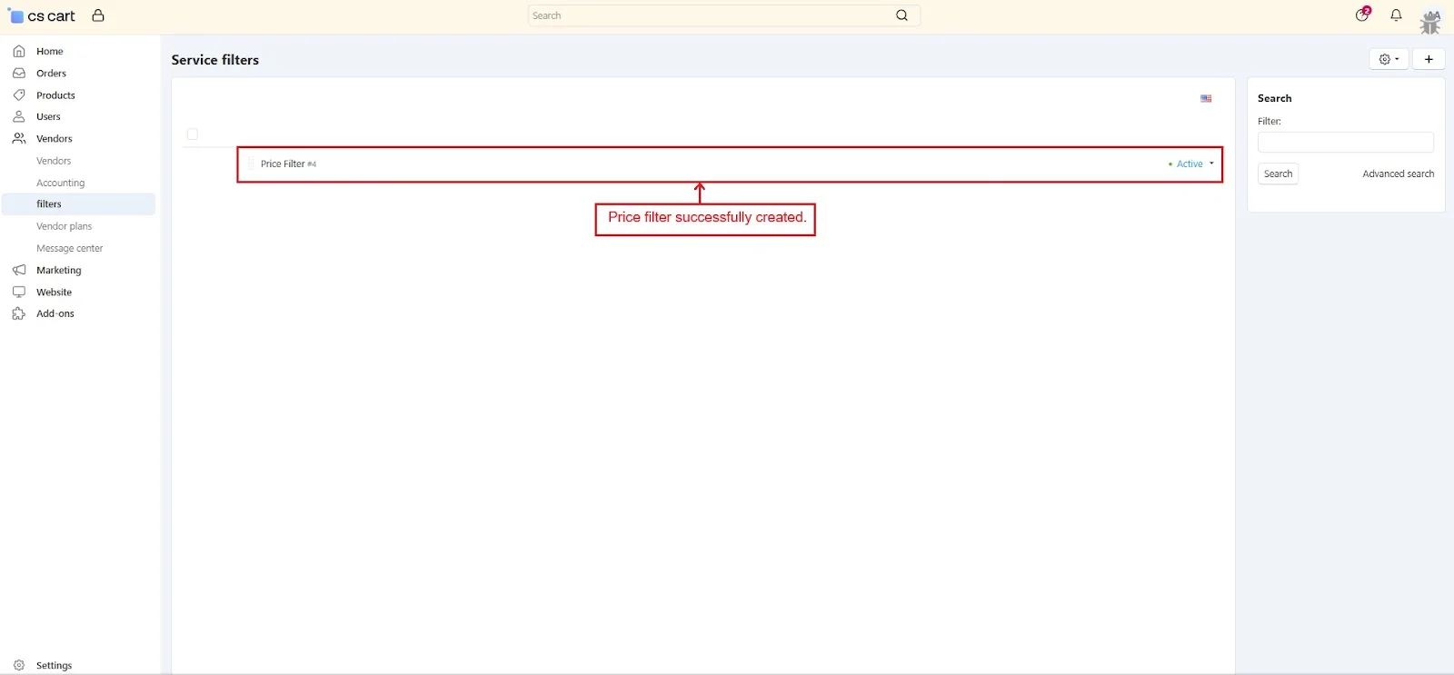This screenshot has height=675, width=1454.
Task: Click the Filter text input field
Action: pos(1345,143)
